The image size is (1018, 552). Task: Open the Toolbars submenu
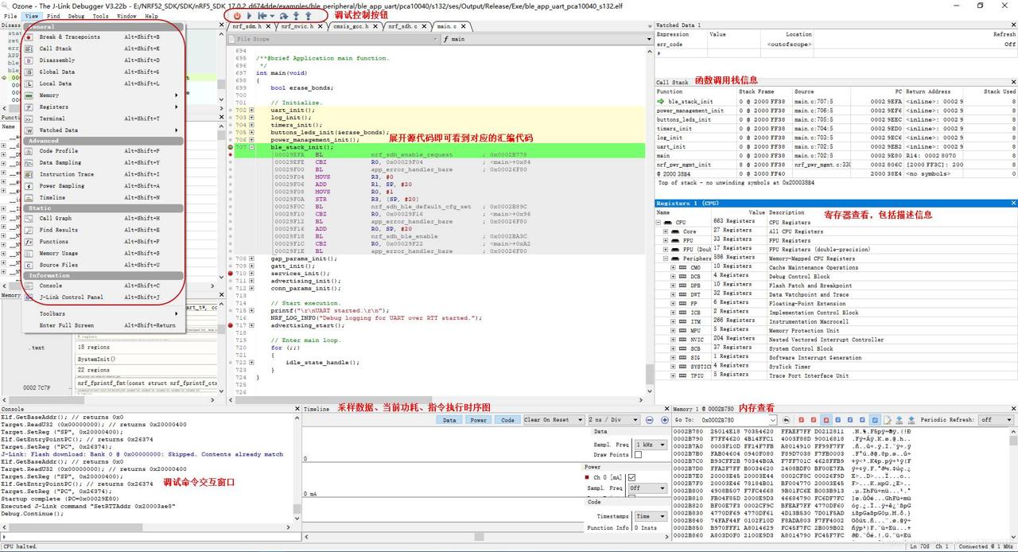point(105,314)
